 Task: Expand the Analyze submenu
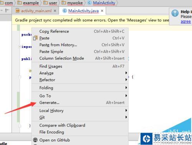(x=80, y=73)
